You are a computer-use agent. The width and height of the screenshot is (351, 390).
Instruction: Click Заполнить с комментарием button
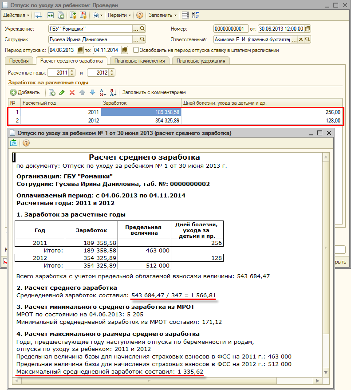pos(154,93)
